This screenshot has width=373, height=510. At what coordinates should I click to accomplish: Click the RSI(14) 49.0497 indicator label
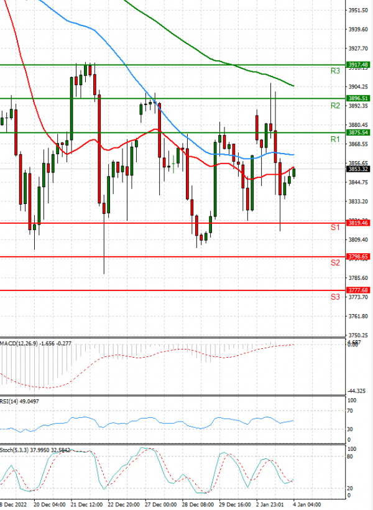(x=19, y=402)
